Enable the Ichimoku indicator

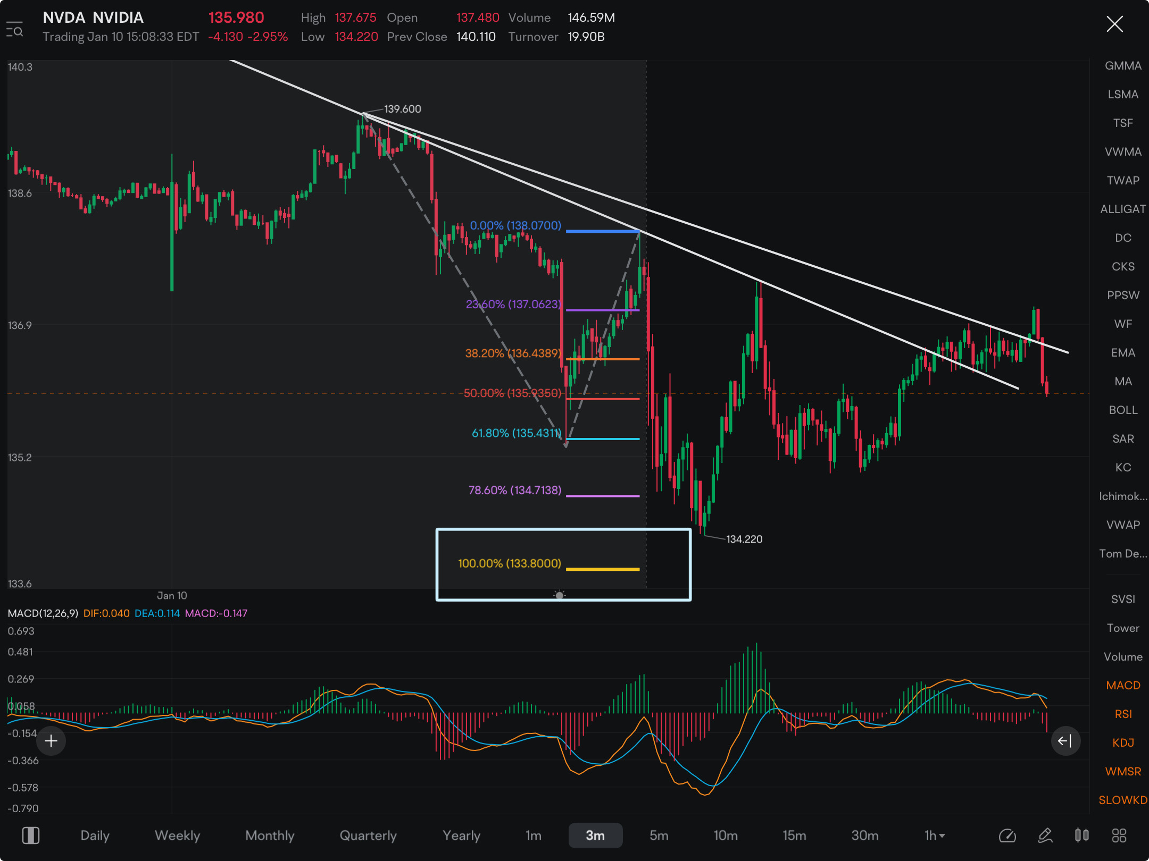point(1123,496)
